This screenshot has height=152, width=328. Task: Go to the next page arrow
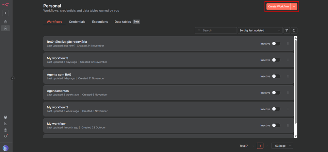[x=267, y=146]
